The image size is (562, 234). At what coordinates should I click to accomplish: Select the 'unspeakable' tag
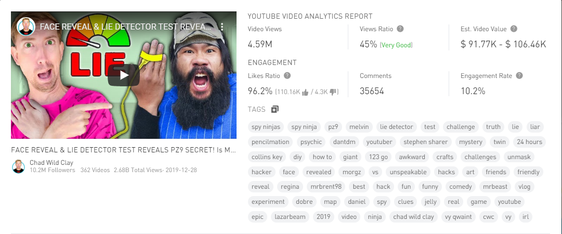point(408,172)
